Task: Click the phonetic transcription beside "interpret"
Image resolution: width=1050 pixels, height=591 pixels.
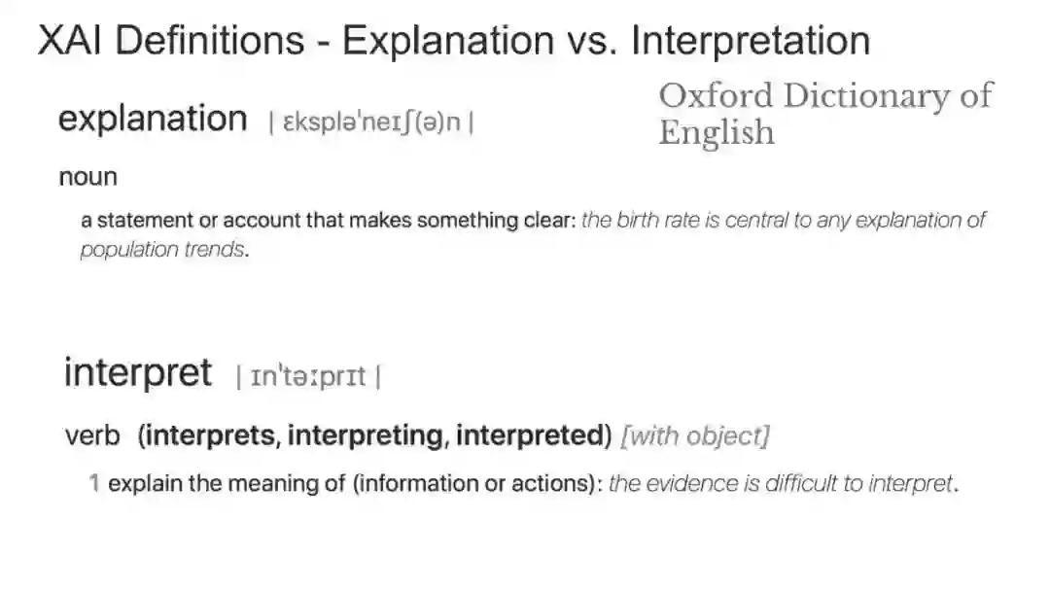Action: (308, 376)
